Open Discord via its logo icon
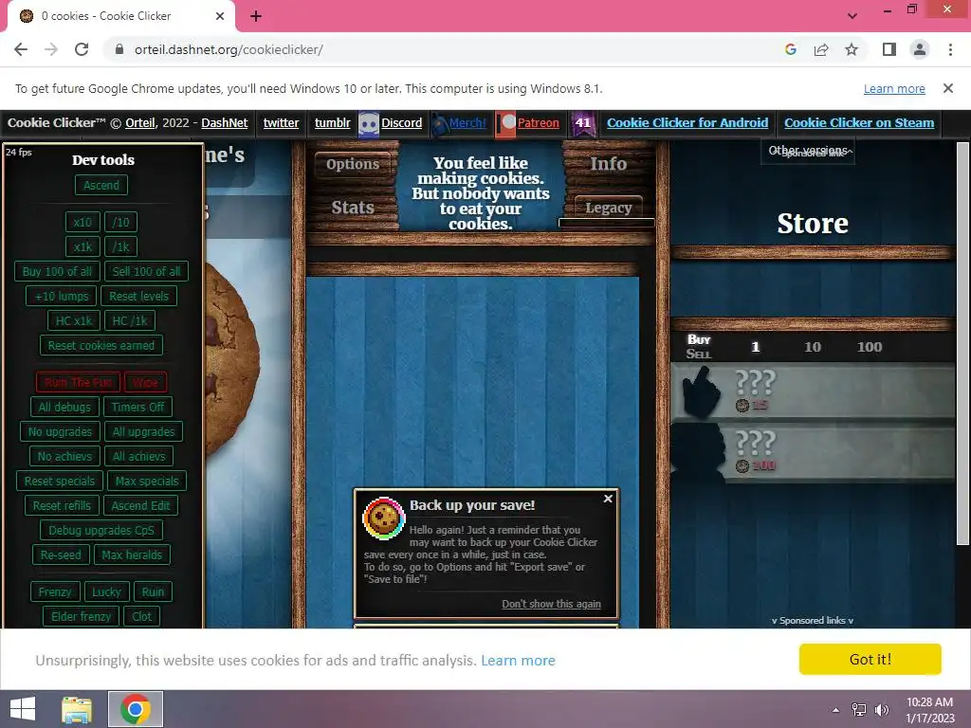This screenshot has height=728, width=971. coord(369,124)
